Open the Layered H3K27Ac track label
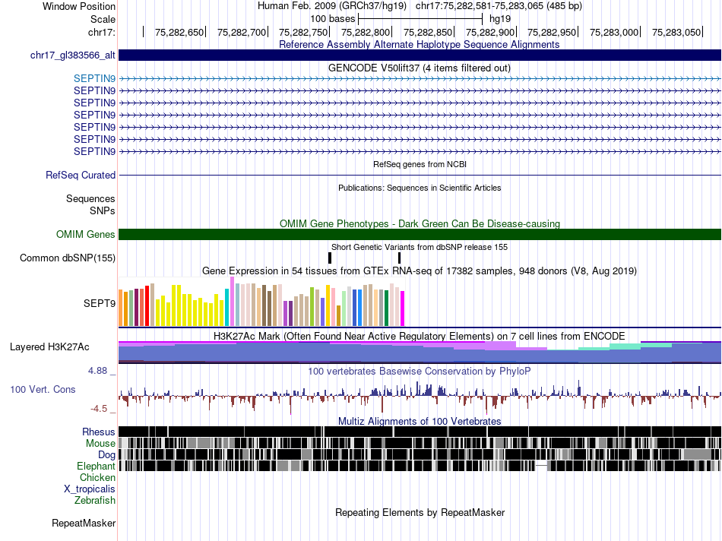This screenshot has width=722, height=541. [49, 347]
